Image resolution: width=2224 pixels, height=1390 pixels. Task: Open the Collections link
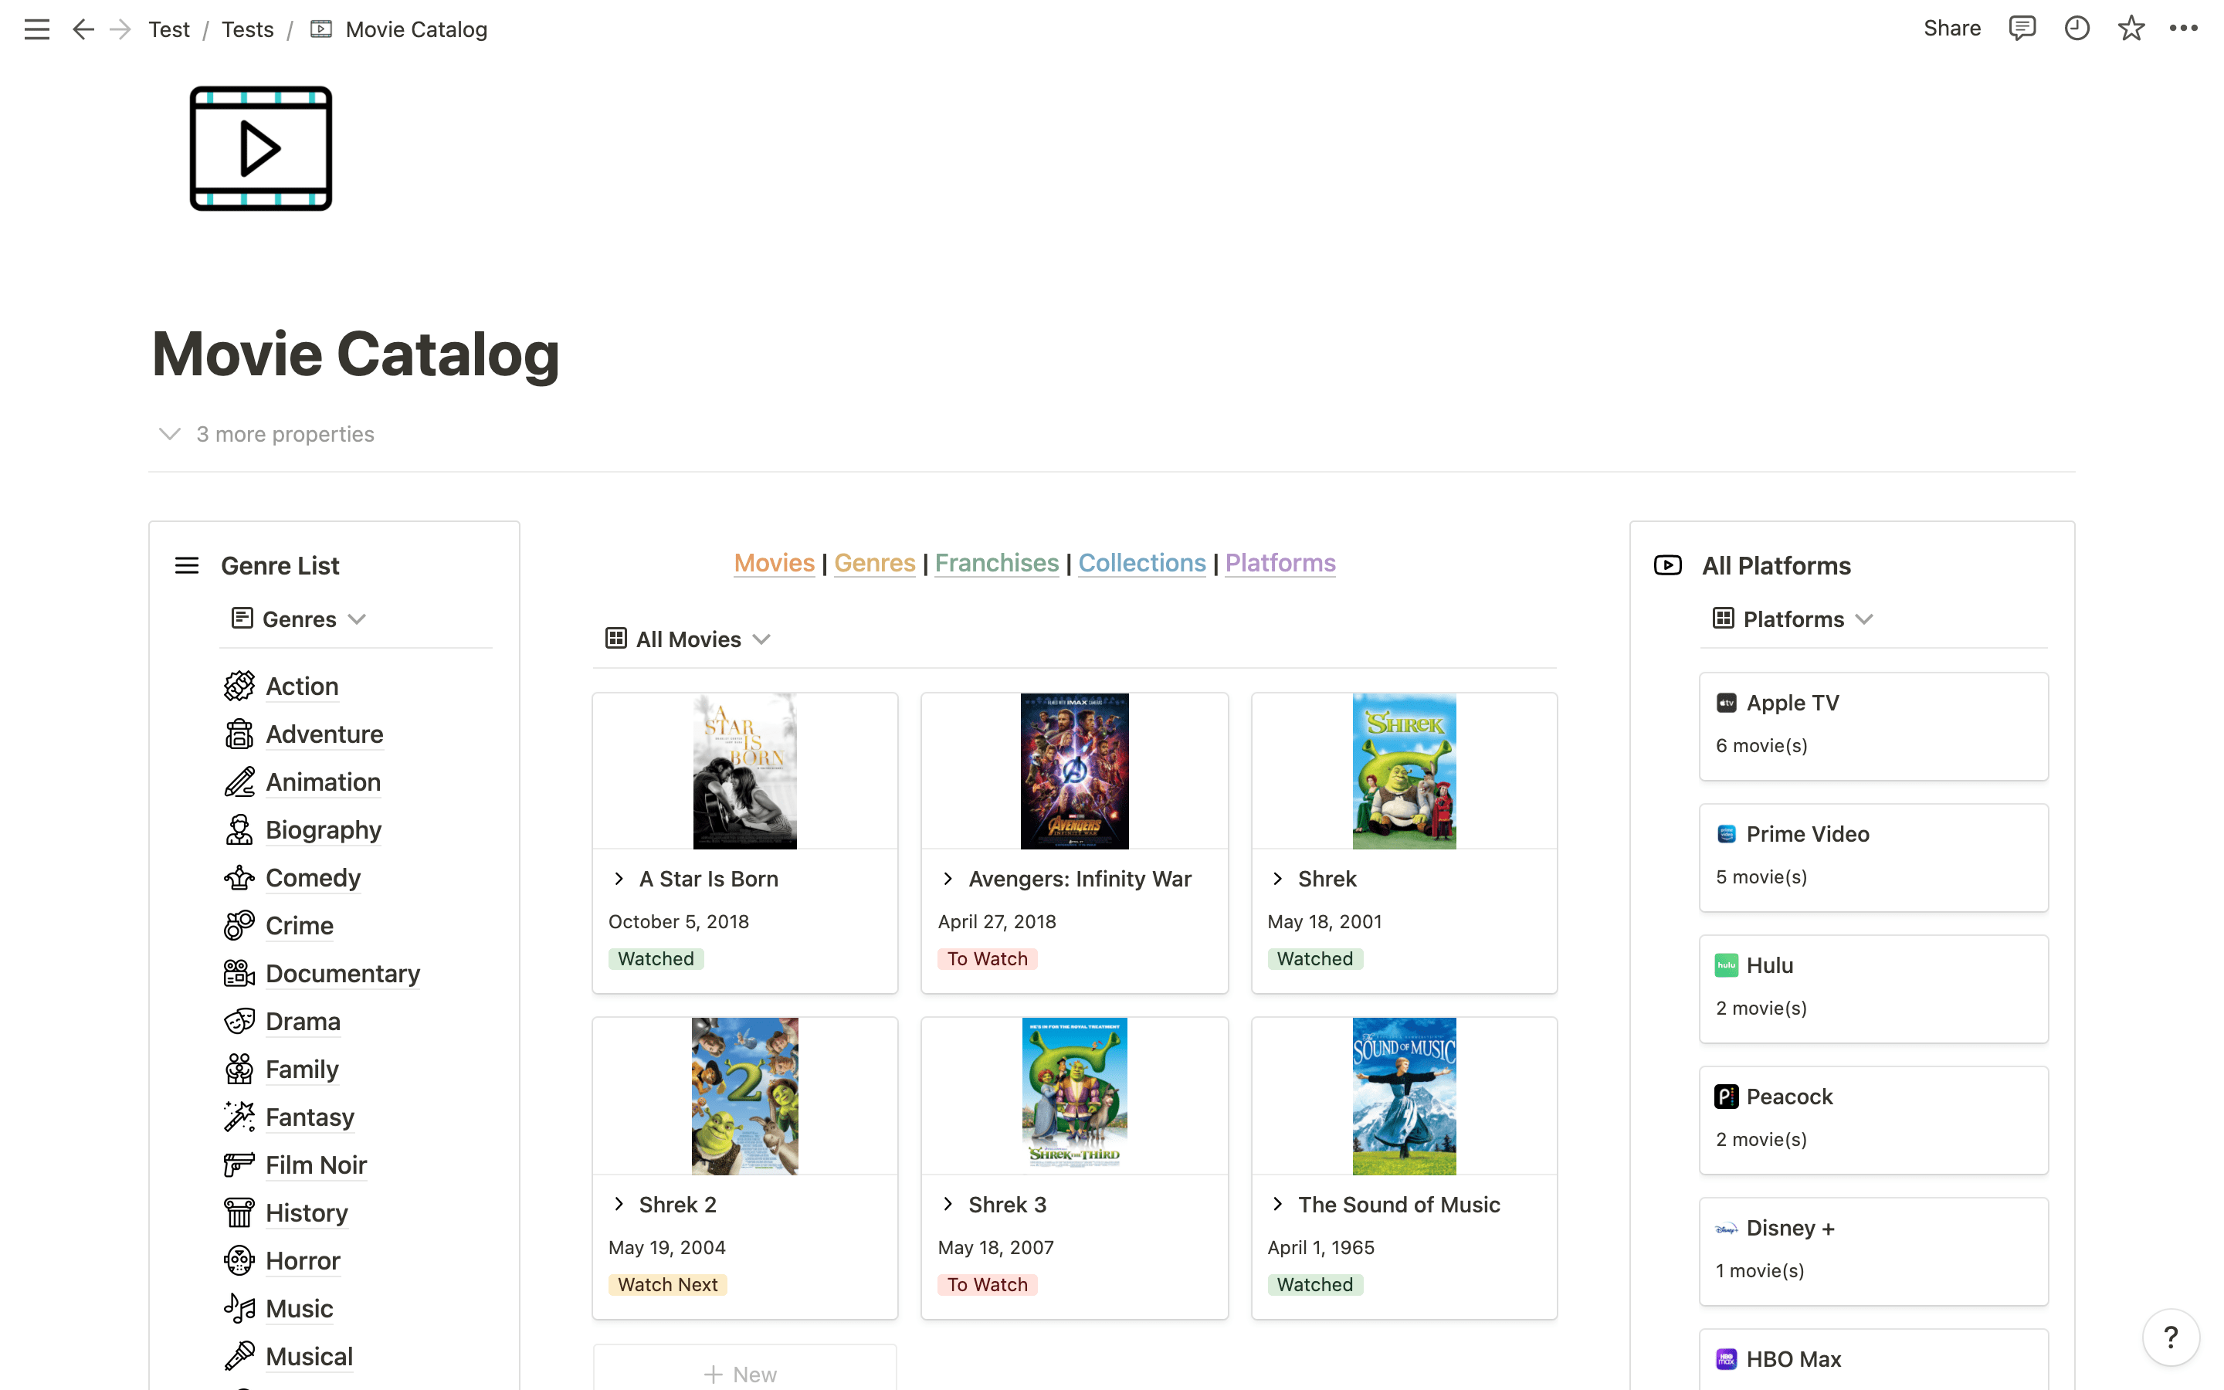click(1141, 563)
